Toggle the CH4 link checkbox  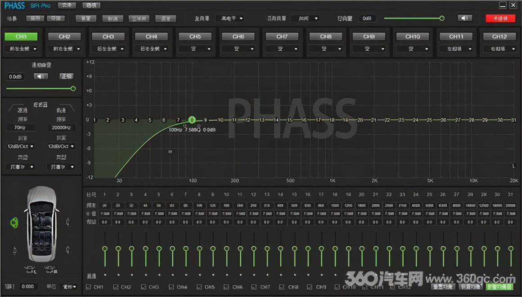click(172, 287)
